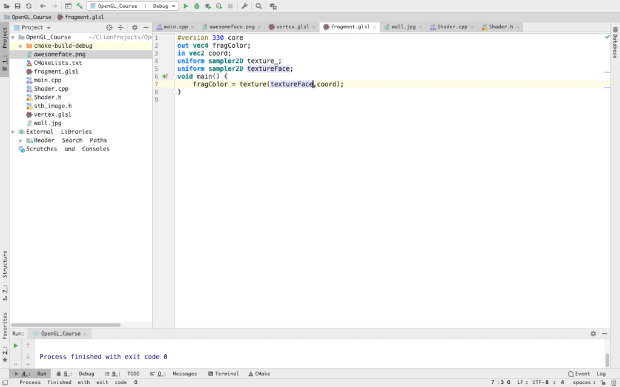Image resolution: width=620 pixels, height=387 pixels.
Task: Toggle read-only lock icon in status bar
Action: pyautogui.click(x=603, y=382)
